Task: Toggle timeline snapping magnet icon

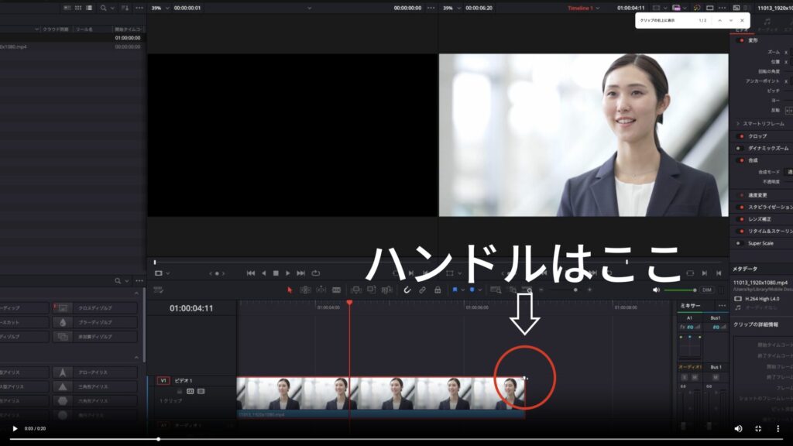Action: pos(407,290)
